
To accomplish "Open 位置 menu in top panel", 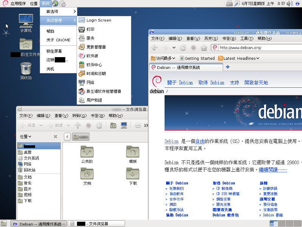I will [34, 3].
